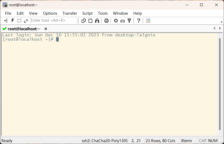Click the Find binoculars icon
The width and height of the screenshot is (224, 144).
click(97, 21)
